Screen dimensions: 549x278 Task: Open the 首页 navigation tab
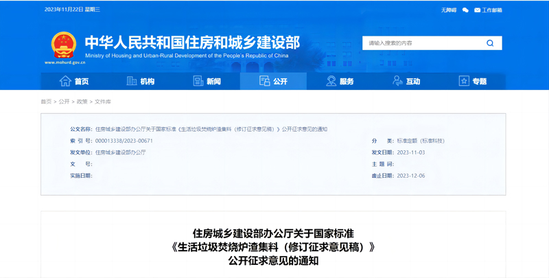coord(74,81)
